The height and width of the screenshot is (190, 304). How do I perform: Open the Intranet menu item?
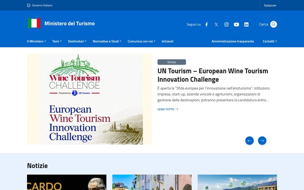[x=168, y=41]
